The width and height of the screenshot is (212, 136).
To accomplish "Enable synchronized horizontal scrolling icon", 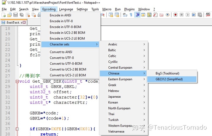I will [117, 15].
